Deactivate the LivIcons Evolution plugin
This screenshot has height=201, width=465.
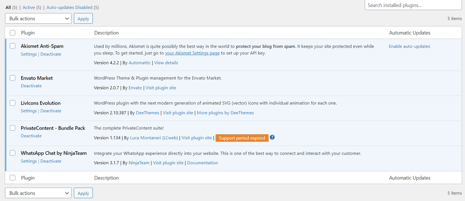pyautogui.click(x=51, y=111)
